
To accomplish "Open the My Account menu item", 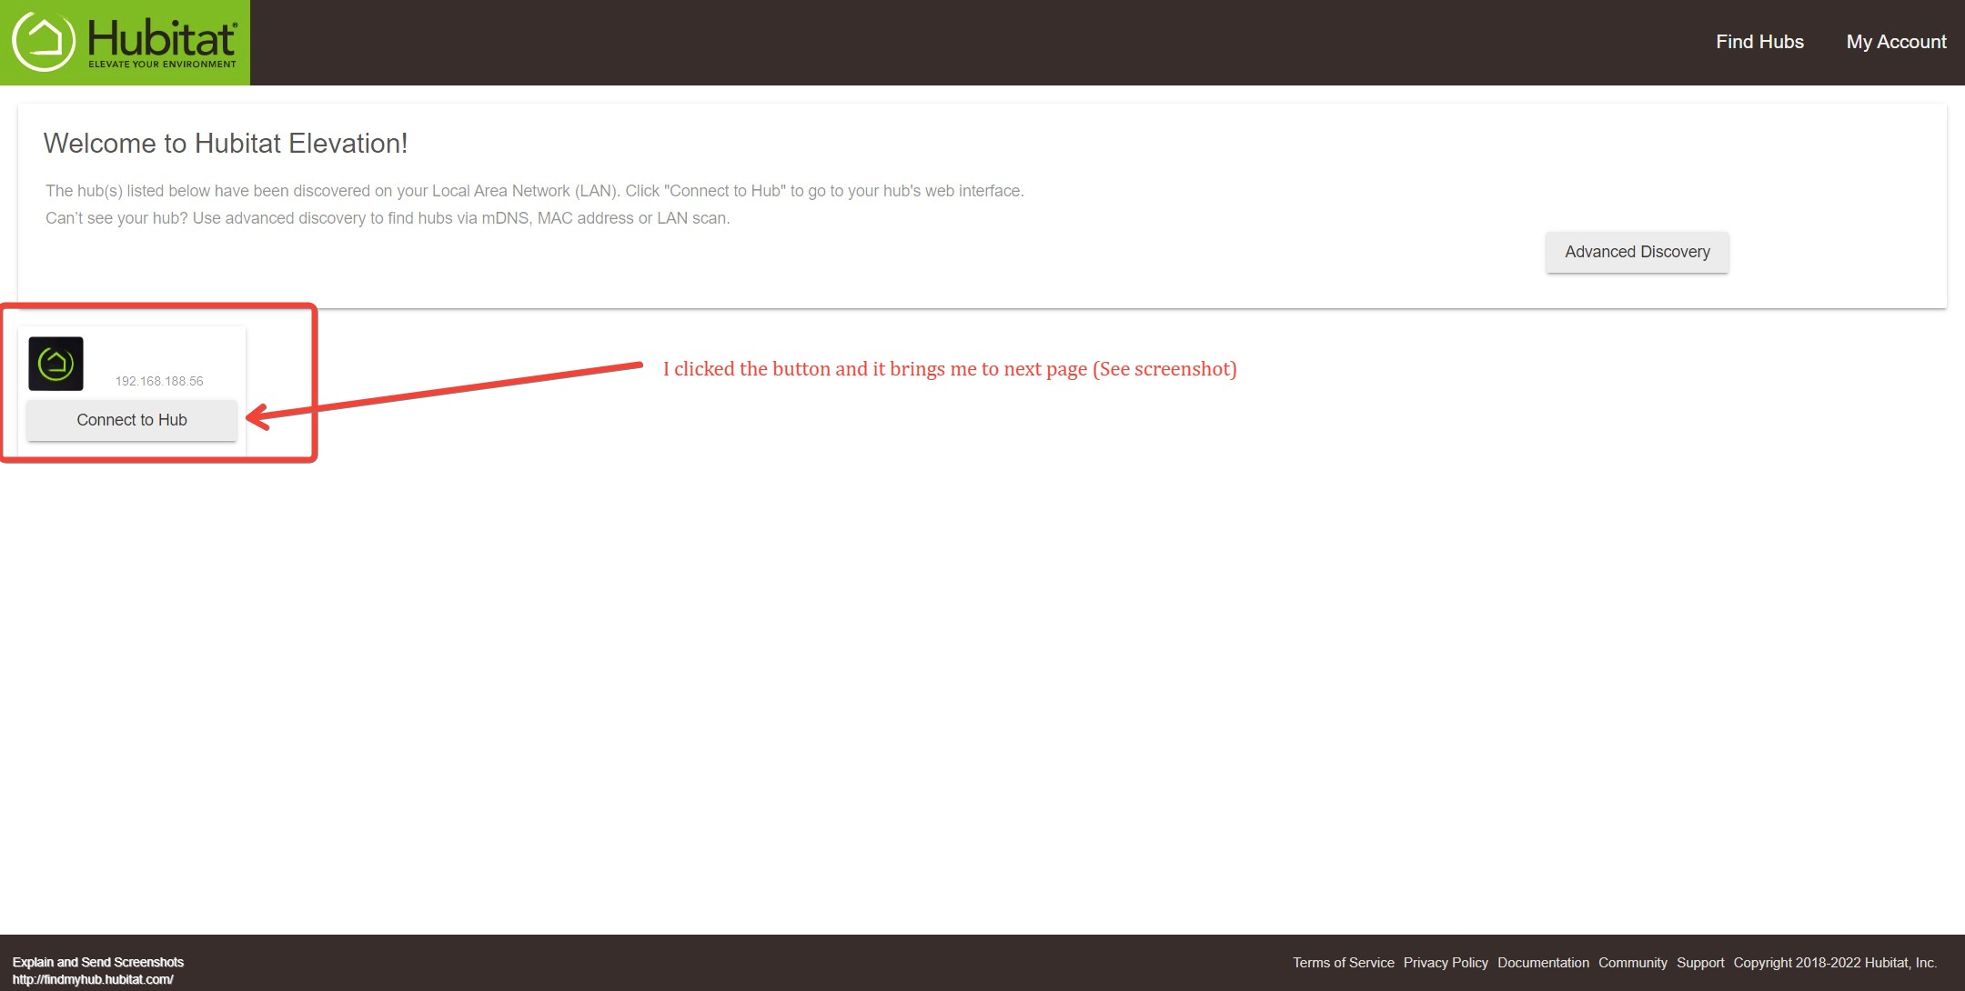I will [1896, 42].
